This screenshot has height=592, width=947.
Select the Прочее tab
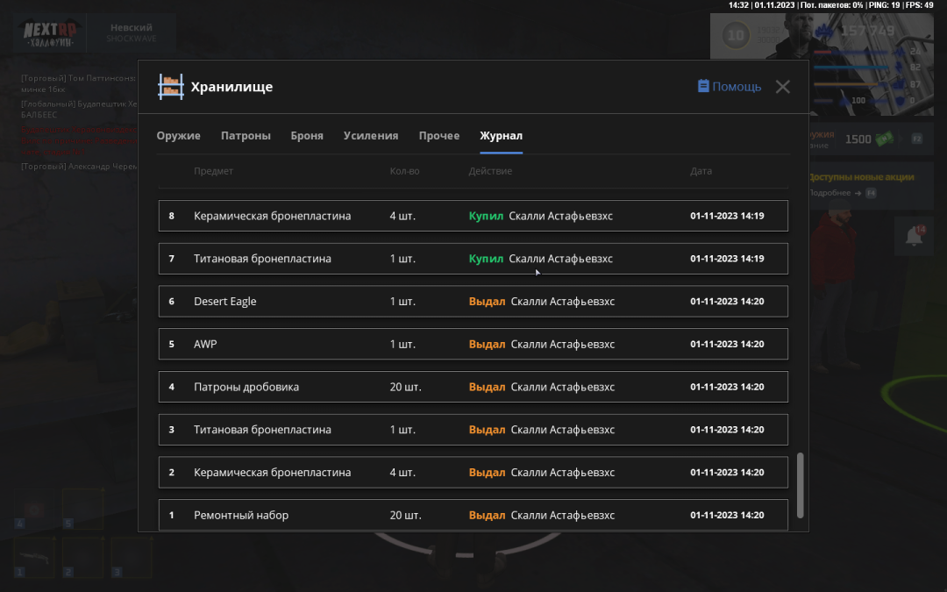pos(439,136)
